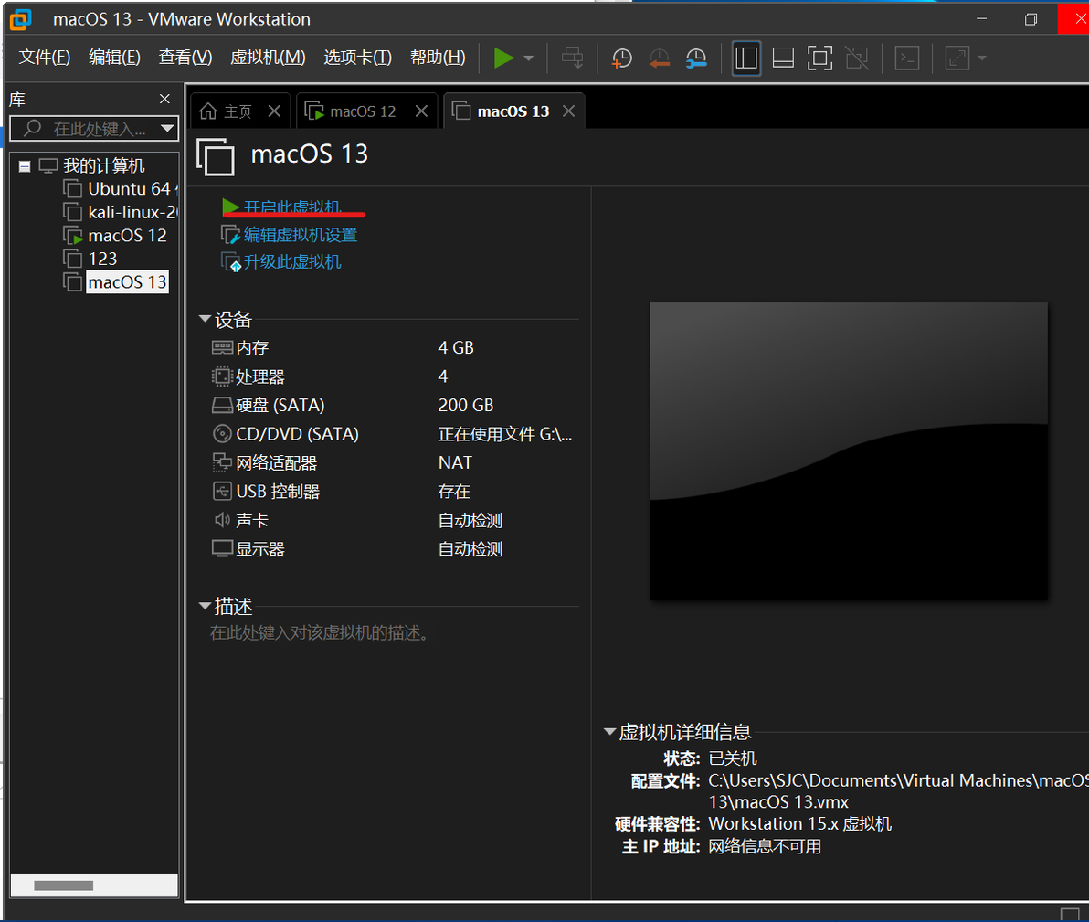Image resolution: width=1089 pixels, height=922 pixels.
Task: Click the revert to snapshot icon
Action: (659, 58)
